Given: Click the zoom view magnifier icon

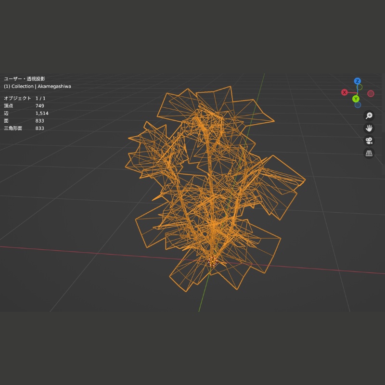Looking at the screenshot, I should pyautogui.click(x=369, y=115).
